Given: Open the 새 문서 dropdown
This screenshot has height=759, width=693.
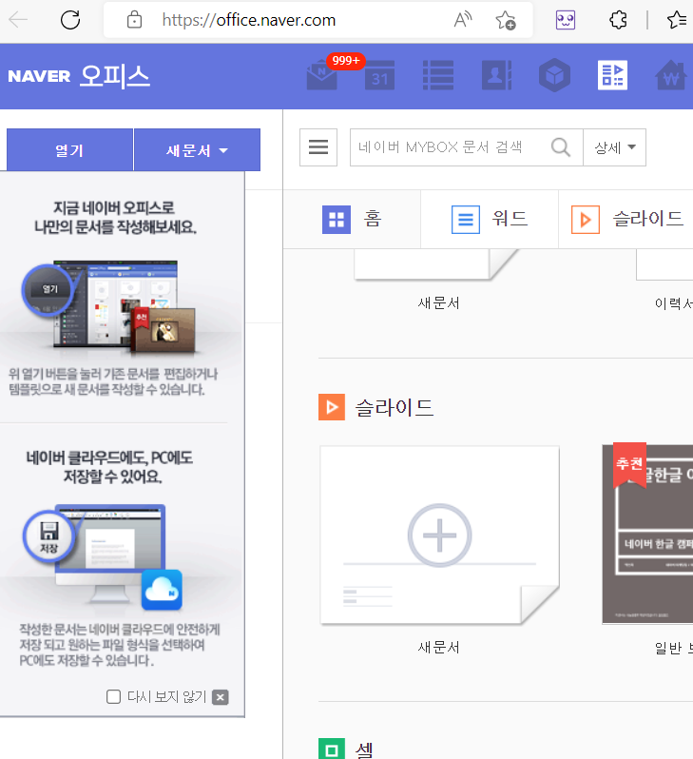Looking at the screenshot, I should pyautogui.click(x=197, y=150).
